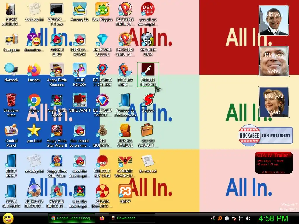Launch Angry Birds Space shortcut

pyautogui.click(x=57, y=105)
